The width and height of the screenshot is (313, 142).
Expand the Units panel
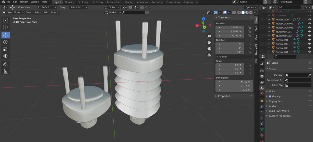click(x=272, y=91)
